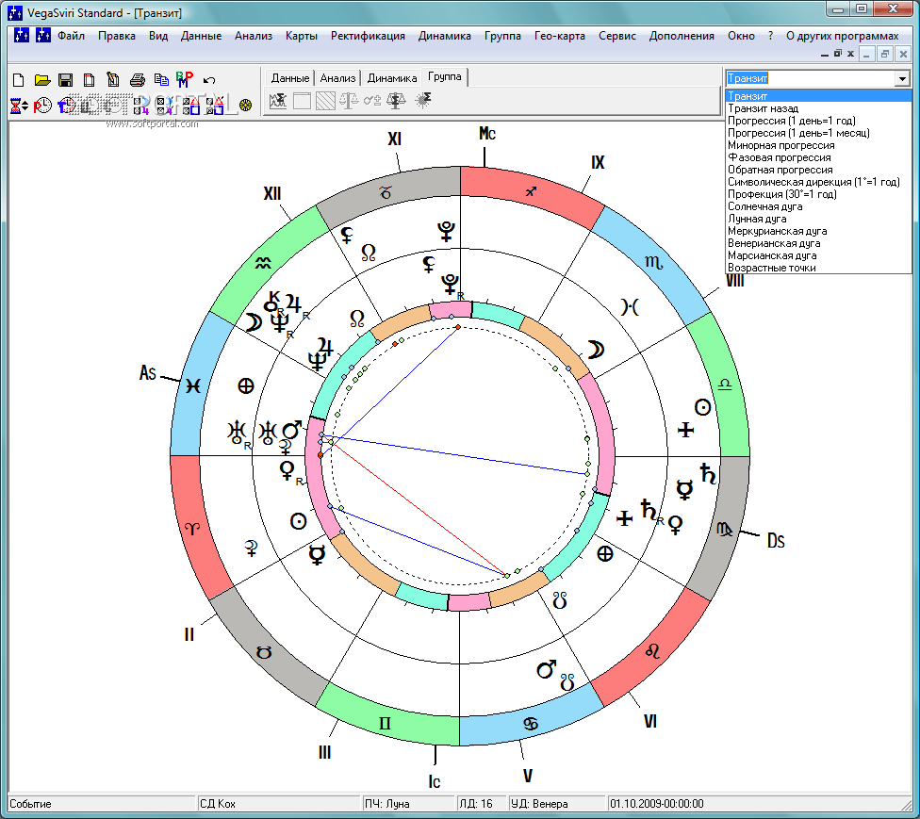Open 'О других программах' menu

pos(843,36)
